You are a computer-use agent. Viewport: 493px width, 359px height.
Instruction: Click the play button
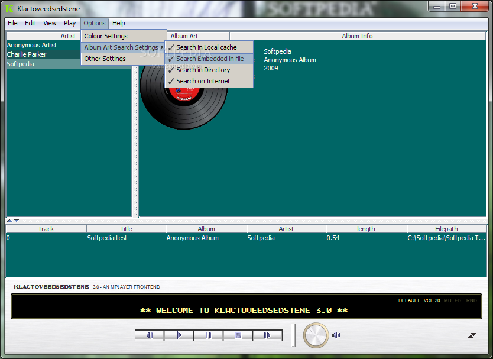point(179,335)
